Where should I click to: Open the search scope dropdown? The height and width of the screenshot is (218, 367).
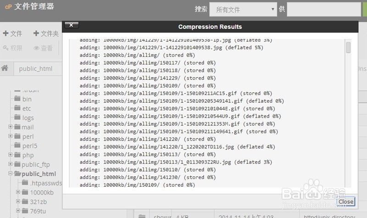click(243, 10)
